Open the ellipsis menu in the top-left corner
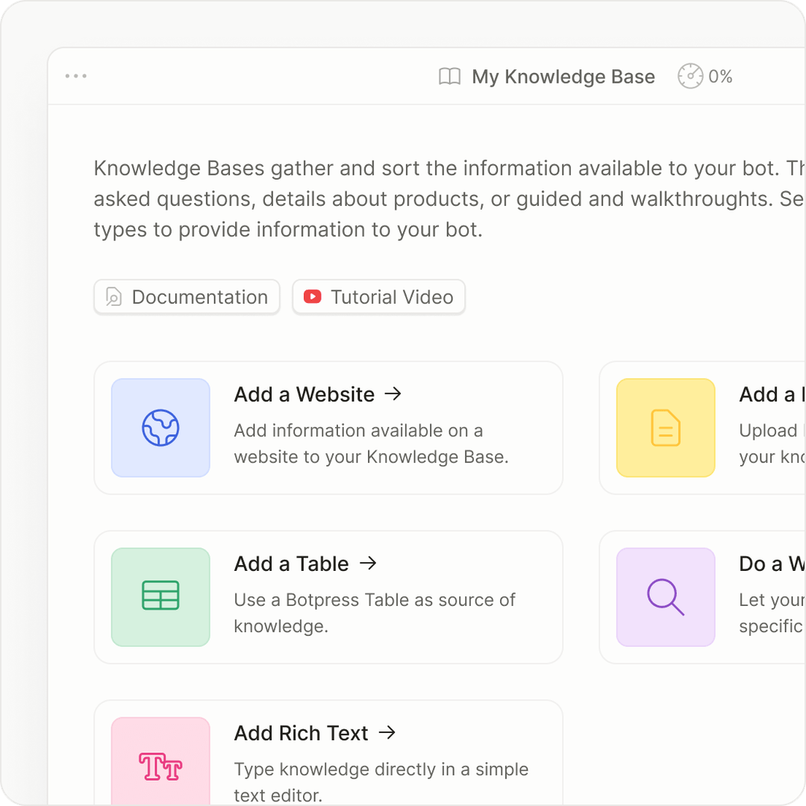The height and width of the screenshot is (806, 806). [x=75, y=75]
